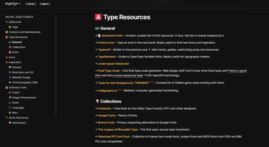Open Website Design in the sidebar
The width and height of the screenshot is (269, 147).
[21, 78]
